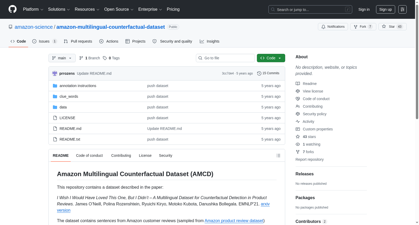Click the LICENSE file icon
Viewport: 419px width, 225px height.
coord(55,118)
